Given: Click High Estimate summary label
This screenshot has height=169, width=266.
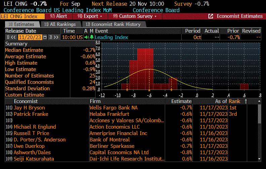Looking at the screenshot, I should (21, 63).
